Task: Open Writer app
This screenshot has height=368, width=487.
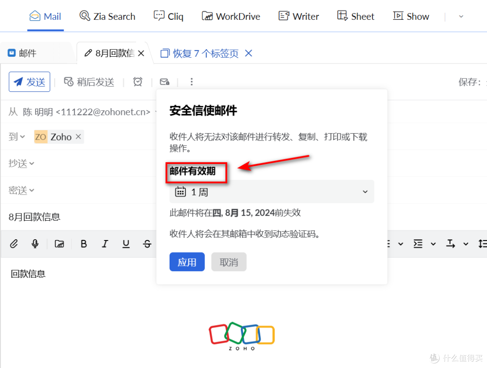Action: (299, 16)
